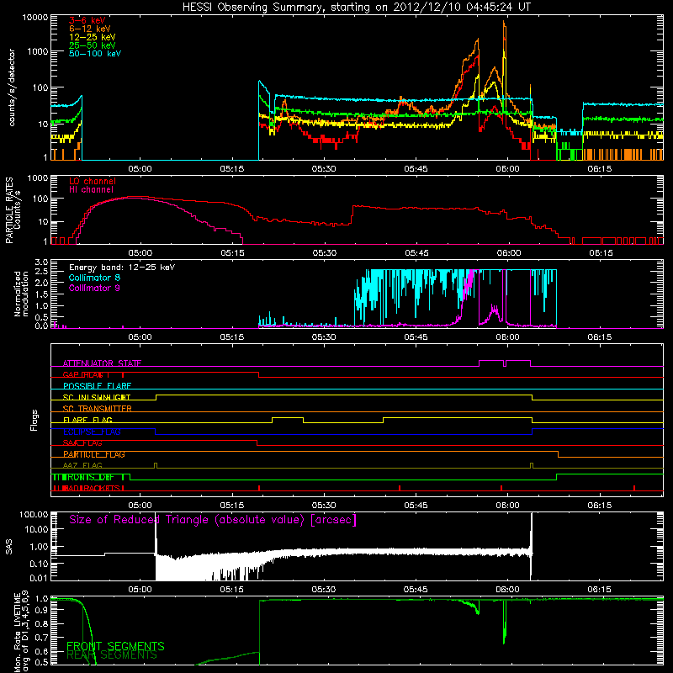673x673 pixels.
Task: Click the green FRONTS_OFF flag label
Action: (x=88, y=477)
